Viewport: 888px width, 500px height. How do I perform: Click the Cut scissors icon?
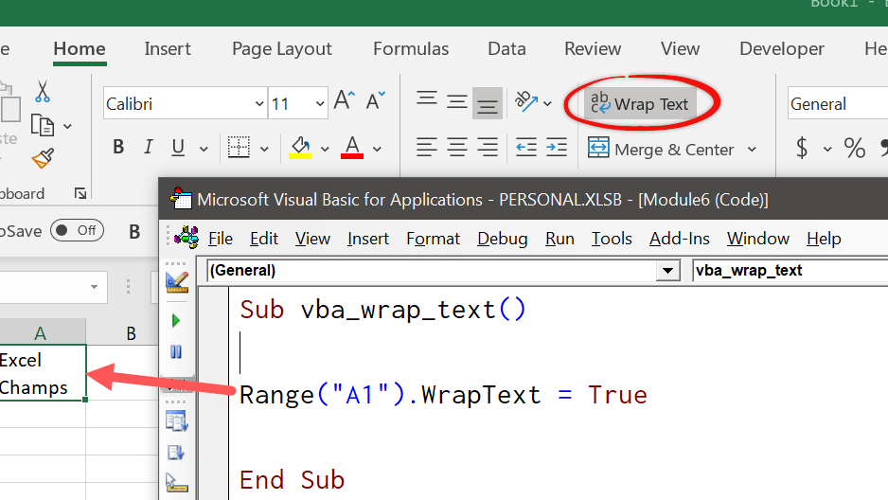tap(43, 92)
